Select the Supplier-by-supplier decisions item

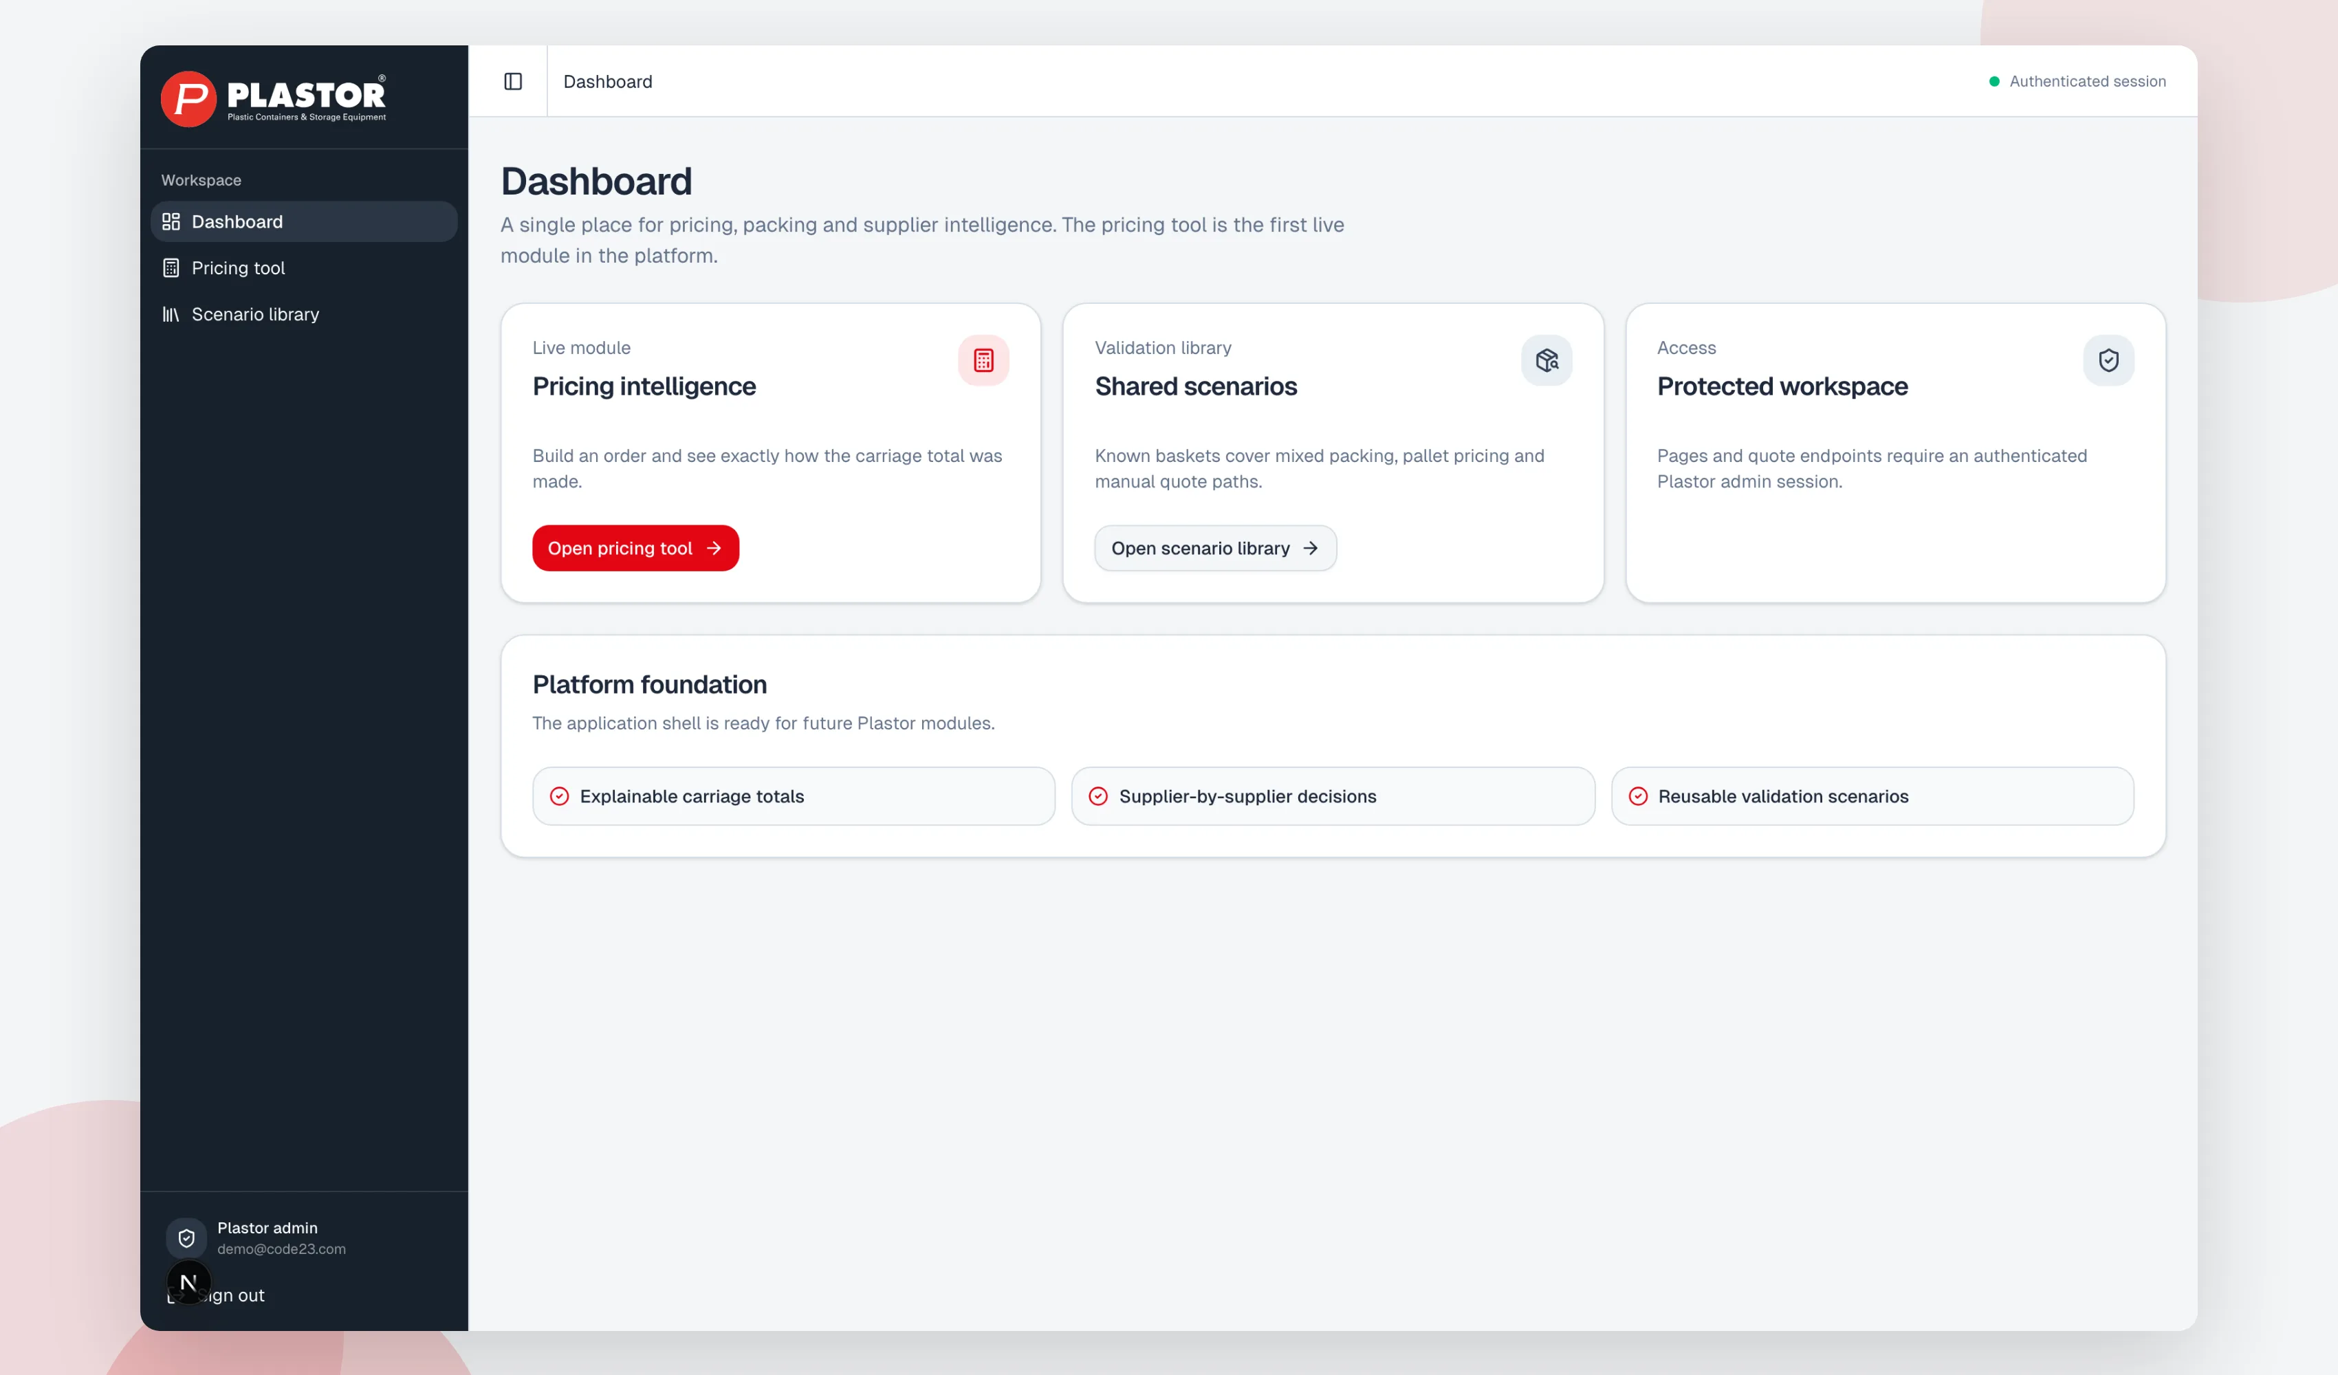(1333, 796)
